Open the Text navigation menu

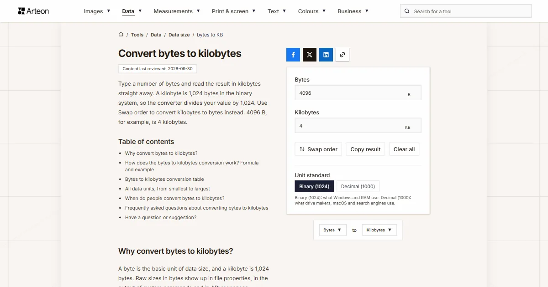pyautogui.click(x=277, y=11)
